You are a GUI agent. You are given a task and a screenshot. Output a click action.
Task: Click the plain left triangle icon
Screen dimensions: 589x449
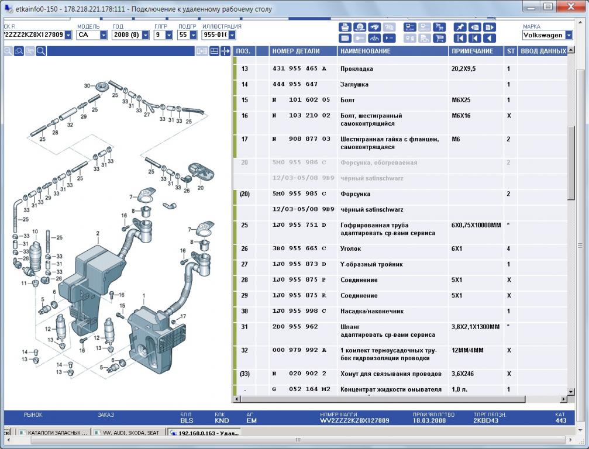[x=490, y=38]
